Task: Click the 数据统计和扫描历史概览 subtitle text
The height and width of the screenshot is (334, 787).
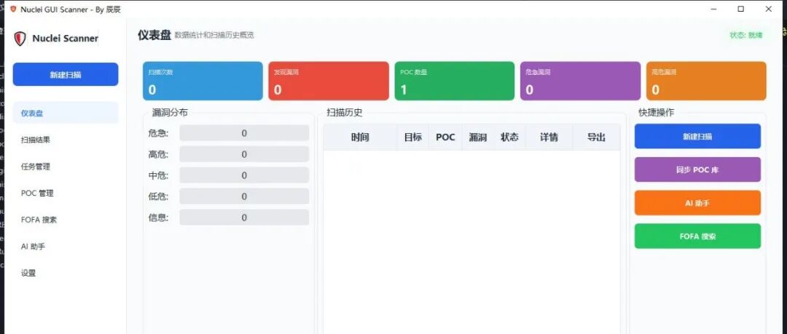Action: pyautogui.click(x=214, y=36)
